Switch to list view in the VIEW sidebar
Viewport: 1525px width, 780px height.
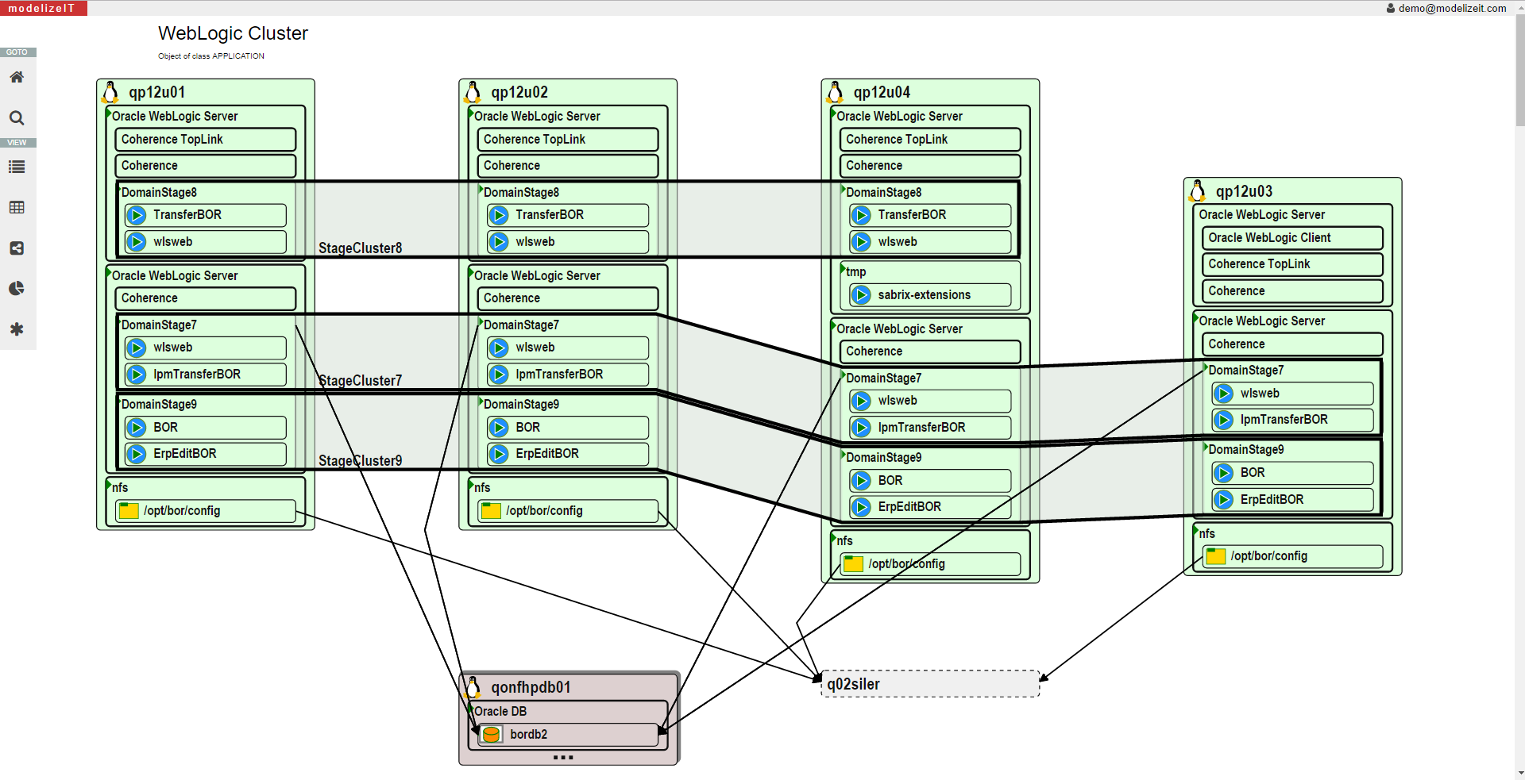[17, 167]
